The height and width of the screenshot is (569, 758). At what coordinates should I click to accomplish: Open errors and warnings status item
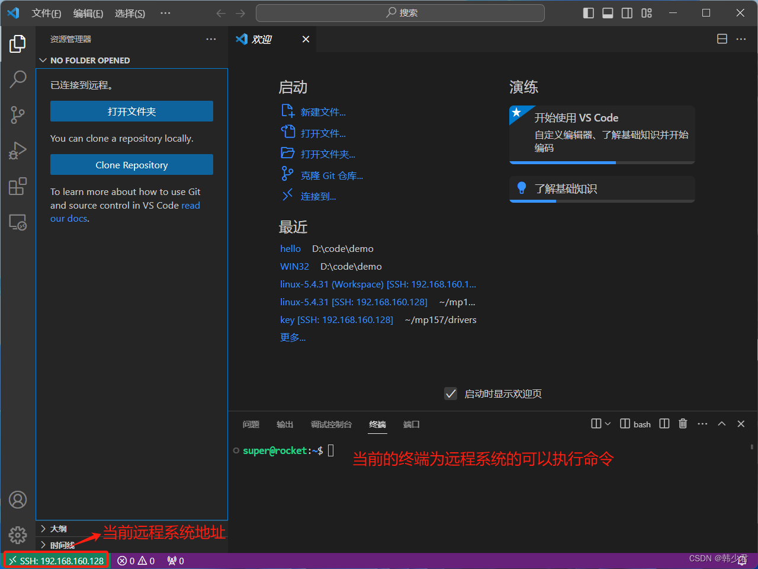pos(136,561)
